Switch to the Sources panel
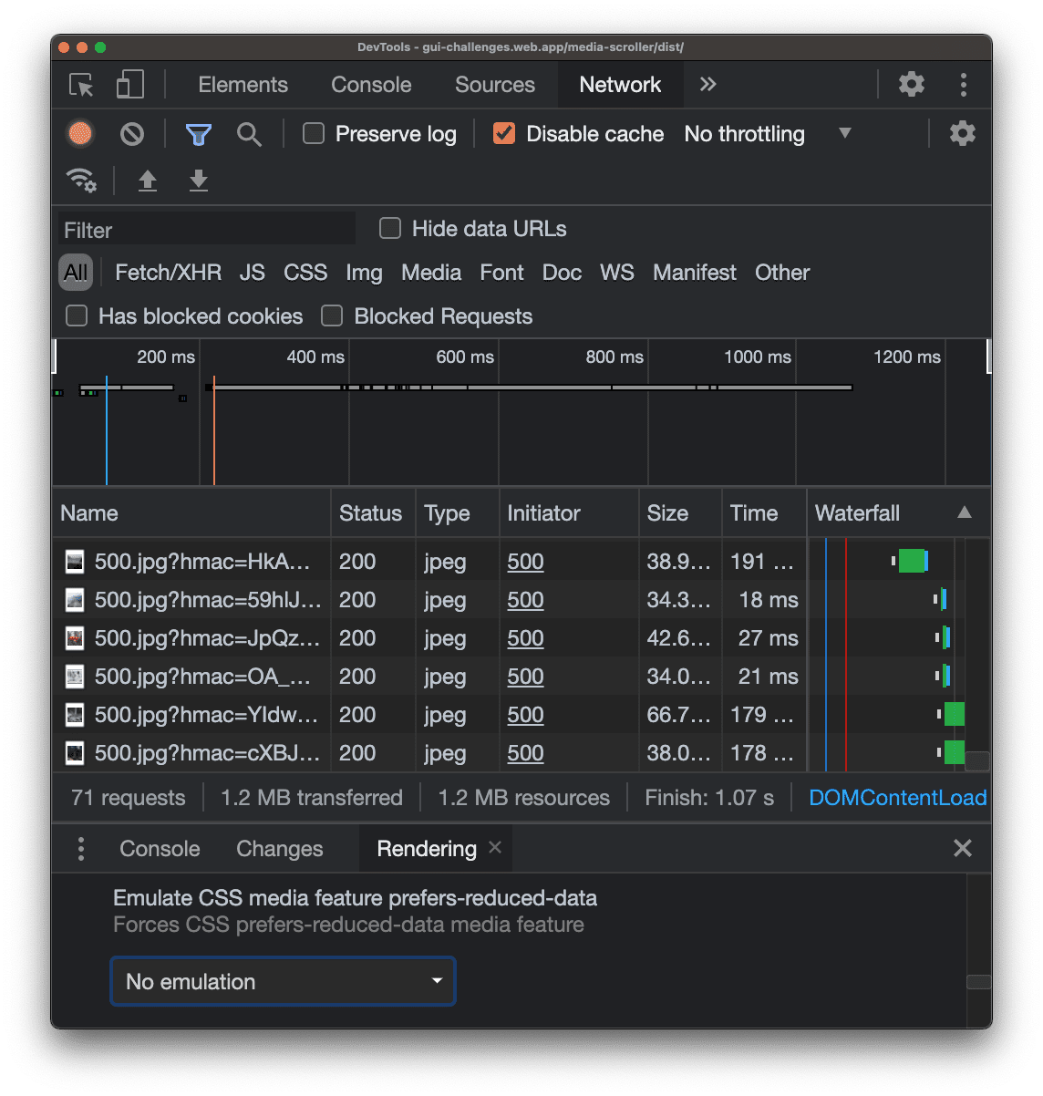The width and height of the screenshot is (1043, 1096). click(x=494, y=84)
